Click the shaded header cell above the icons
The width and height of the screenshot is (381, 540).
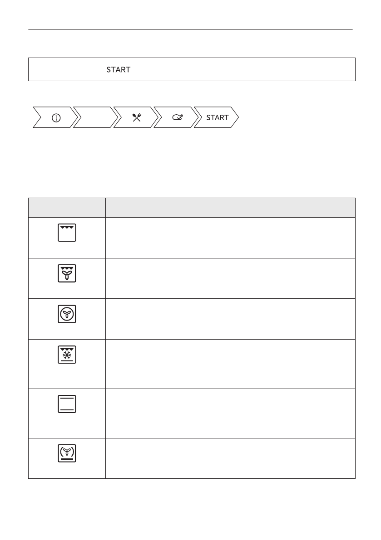pyautogui.click(x=67, y=207)
